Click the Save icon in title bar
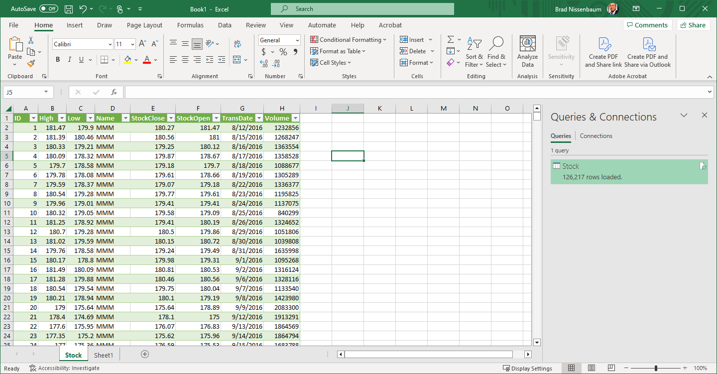 click(69, 9)
